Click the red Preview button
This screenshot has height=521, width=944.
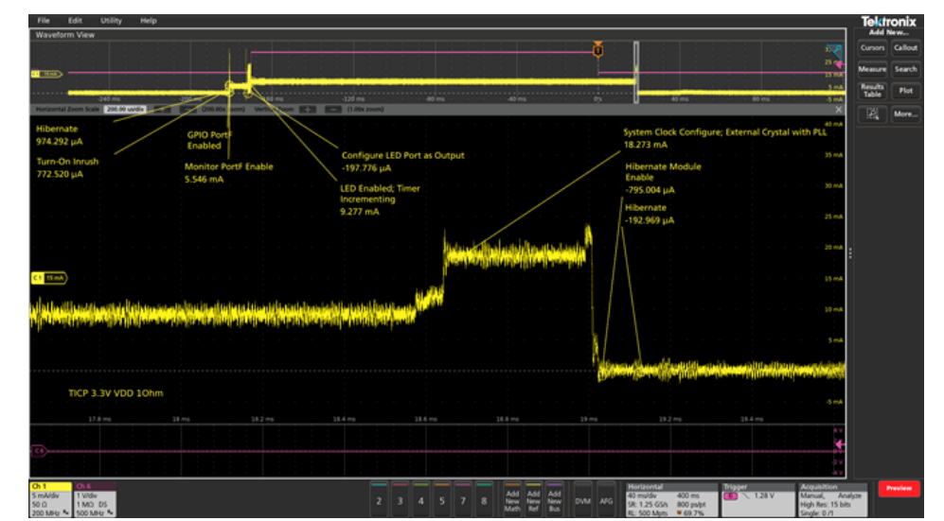(899, 489)
